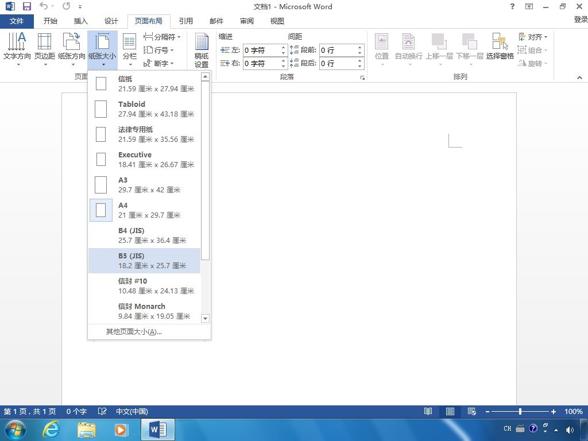Collapse the ribbon with the chevron arrow
Screen dimensions: 588x441
[580, 78]
